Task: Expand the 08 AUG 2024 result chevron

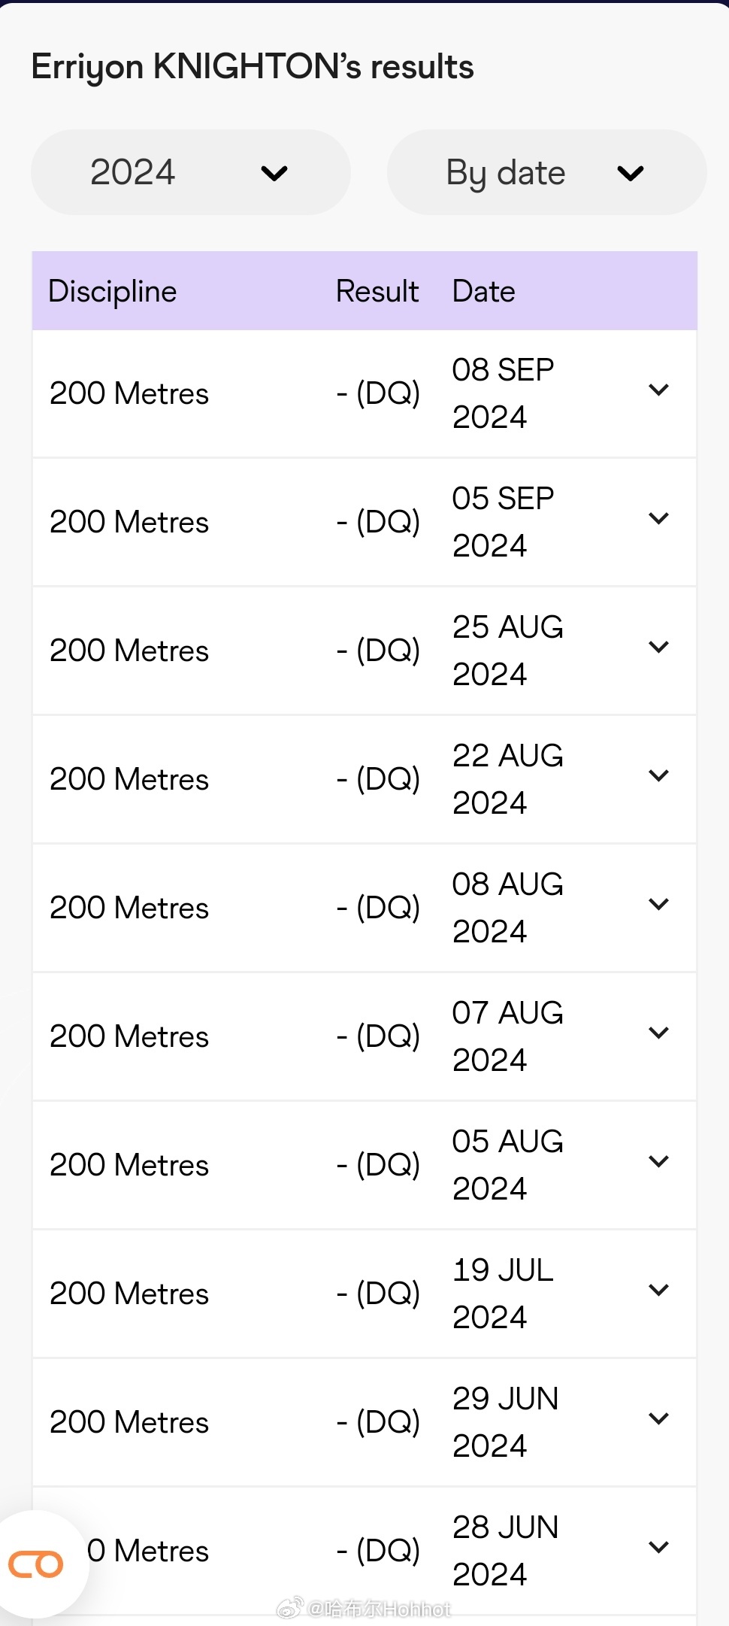Action: pyautogui.click(x=658, y=904)
